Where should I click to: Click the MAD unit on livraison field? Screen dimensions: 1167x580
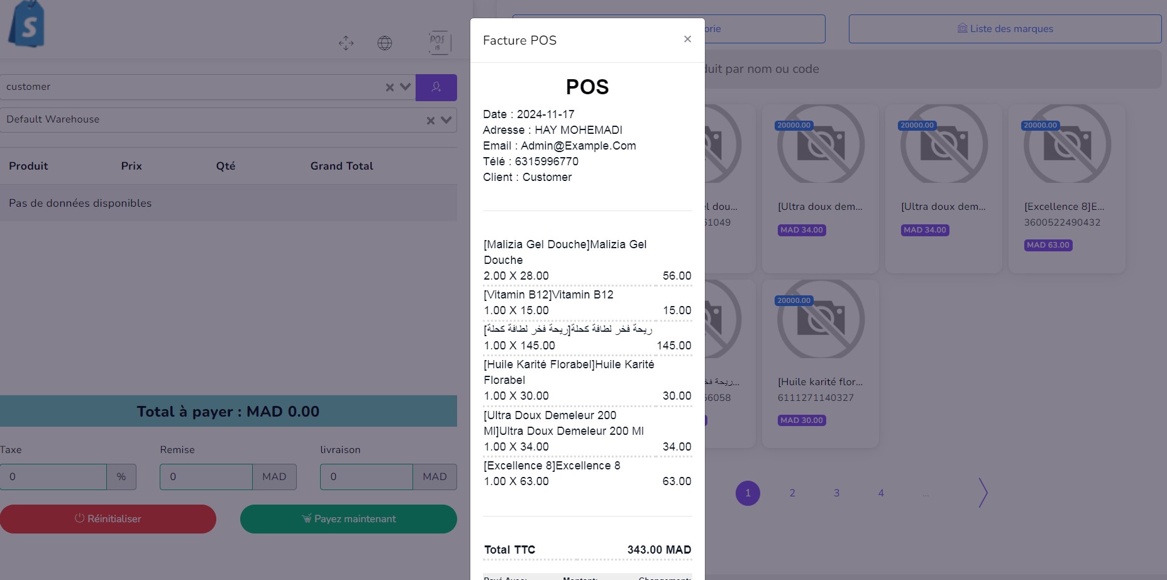point(434,477)
